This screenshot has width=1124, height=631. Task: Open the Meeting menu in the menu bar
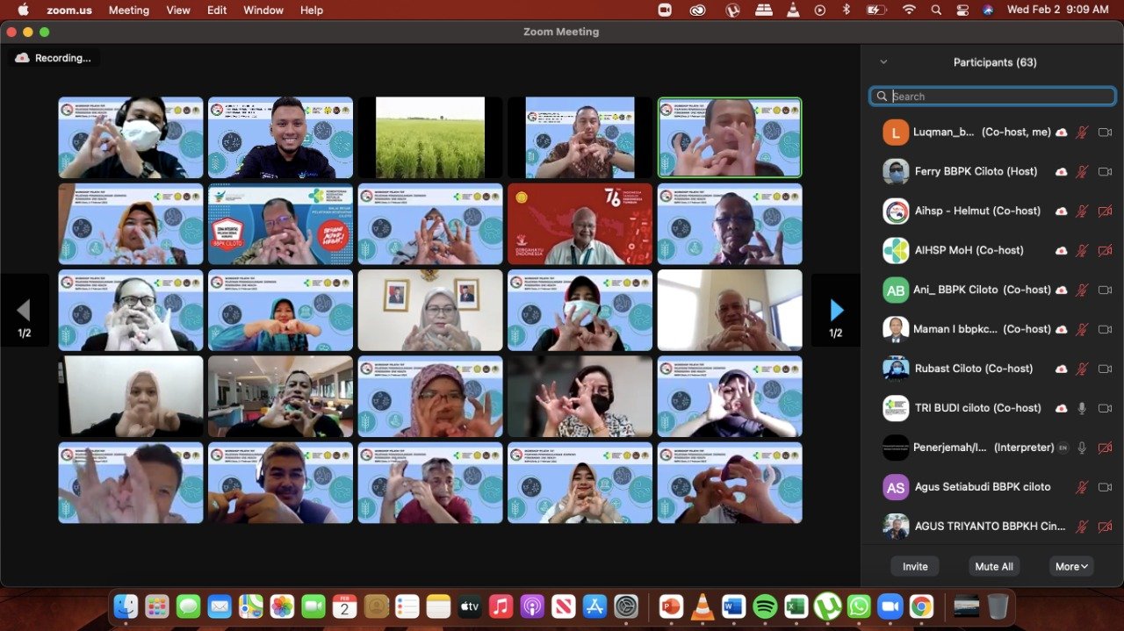128,11
